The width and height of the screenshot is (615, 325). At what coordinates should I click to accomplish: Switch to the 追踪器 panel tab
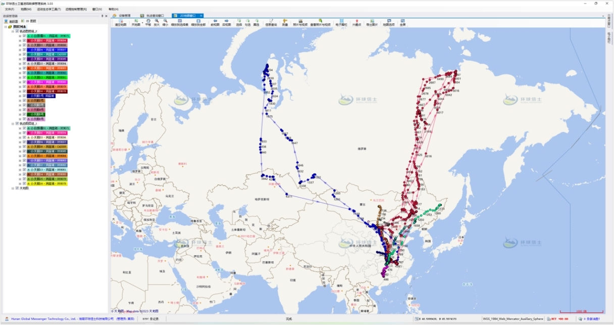pos(11,22)
